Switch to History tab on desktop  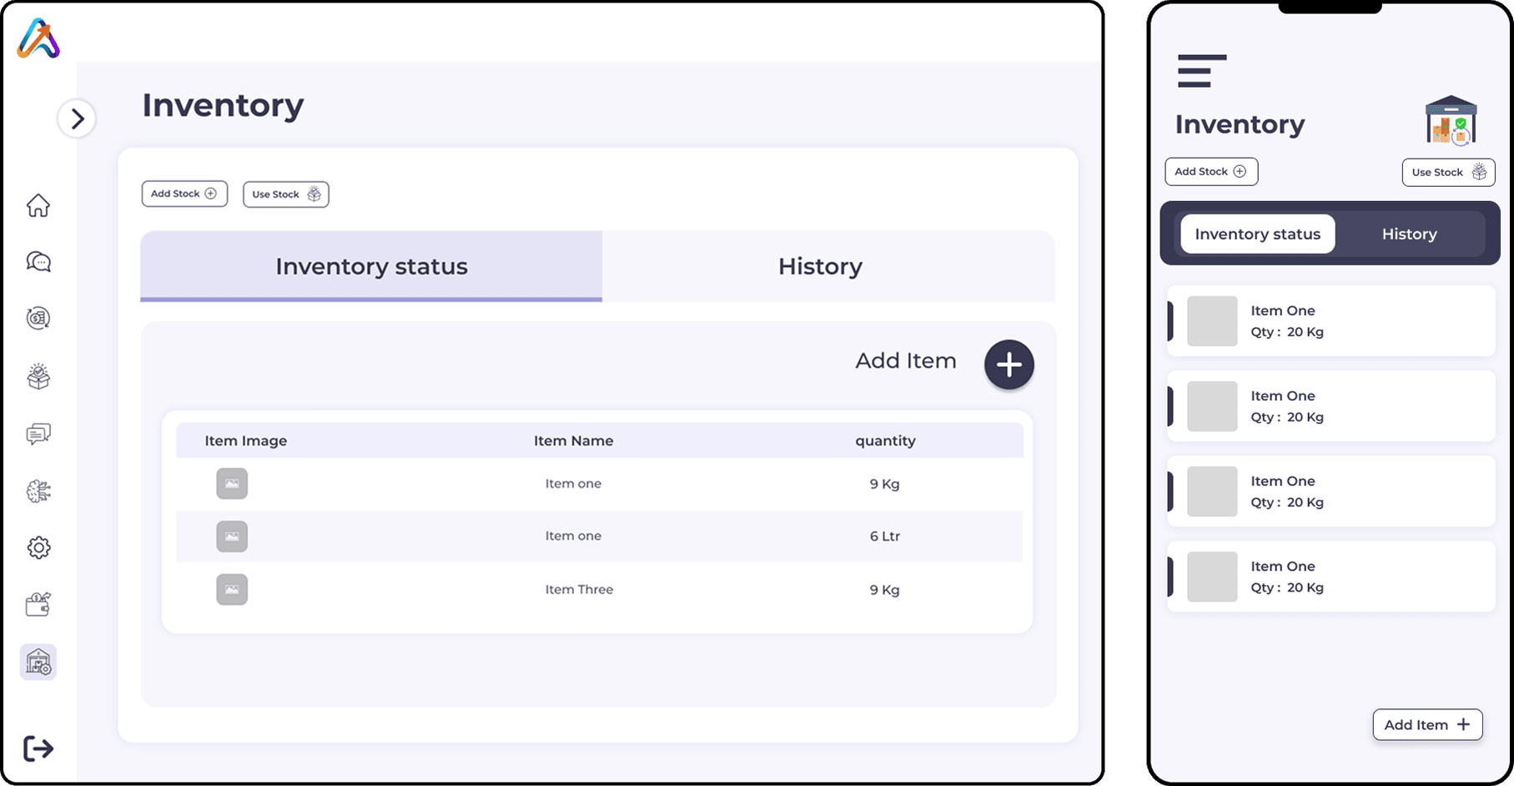pos(820,266)
